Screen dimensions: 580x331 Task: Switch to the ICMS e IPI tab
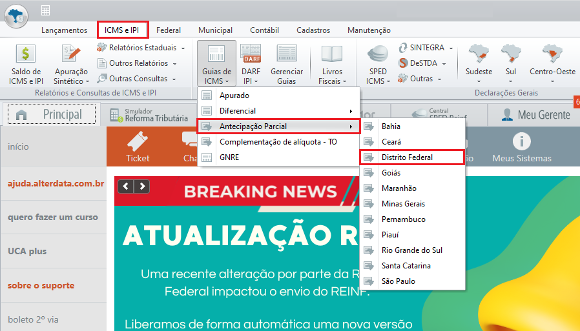tap(123, 30)
